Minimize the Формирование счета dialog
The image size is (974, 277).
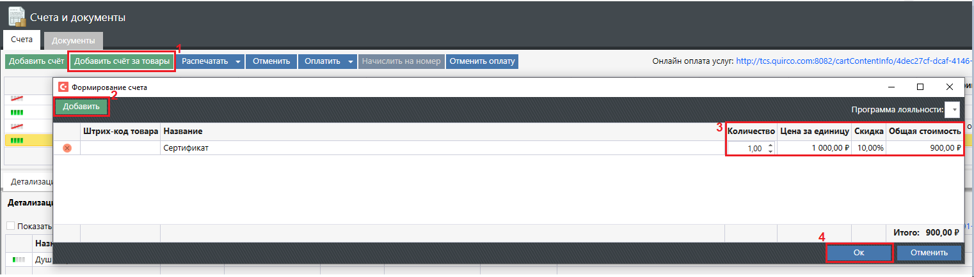[x=891, y=87]
